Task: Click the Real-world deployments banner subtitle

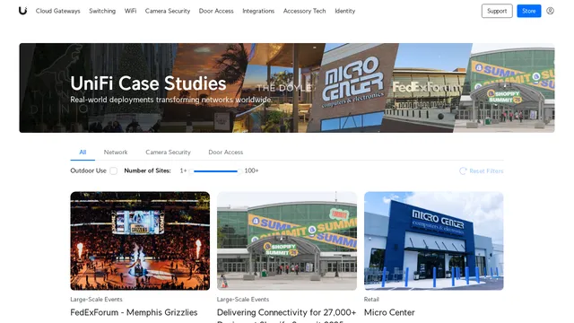Action: (x=171, y=100)
